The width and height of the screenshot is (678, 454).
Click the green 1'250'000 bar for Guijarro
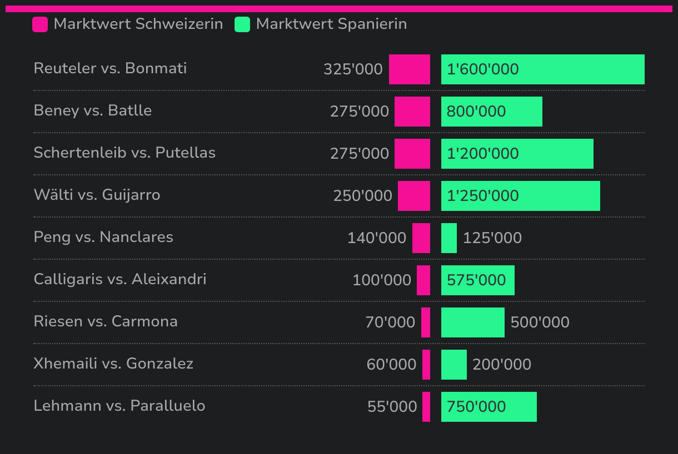pos(520,196)
